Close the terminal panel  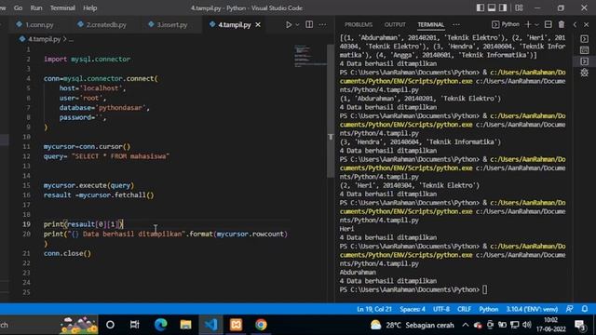(586, 25)
